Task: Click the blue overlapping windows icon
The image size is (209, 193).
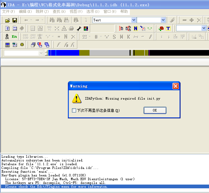Action: tap(47, 45)
